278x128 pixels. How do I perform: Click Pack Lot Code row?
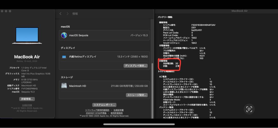tap(178, 33)
